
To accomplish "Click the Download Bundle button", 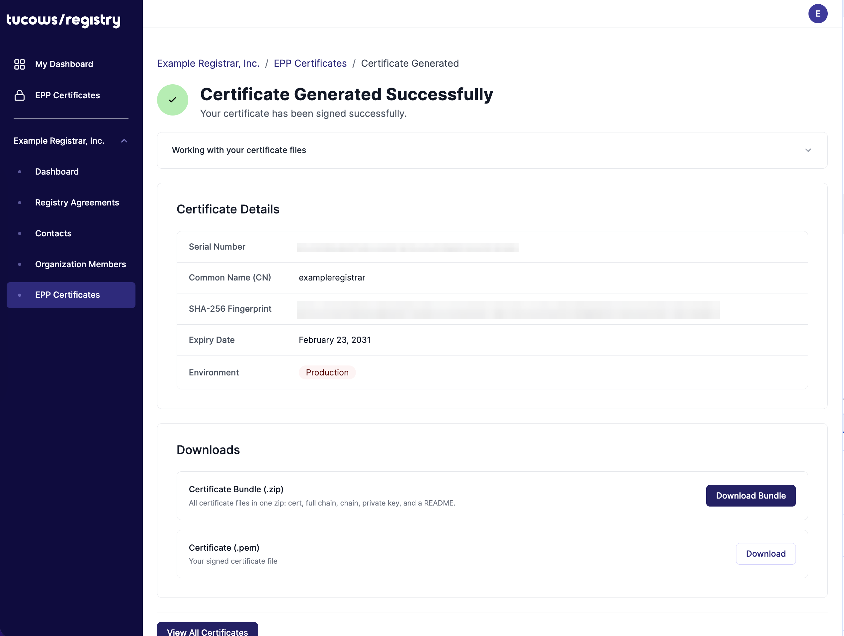I will [750, 496].
